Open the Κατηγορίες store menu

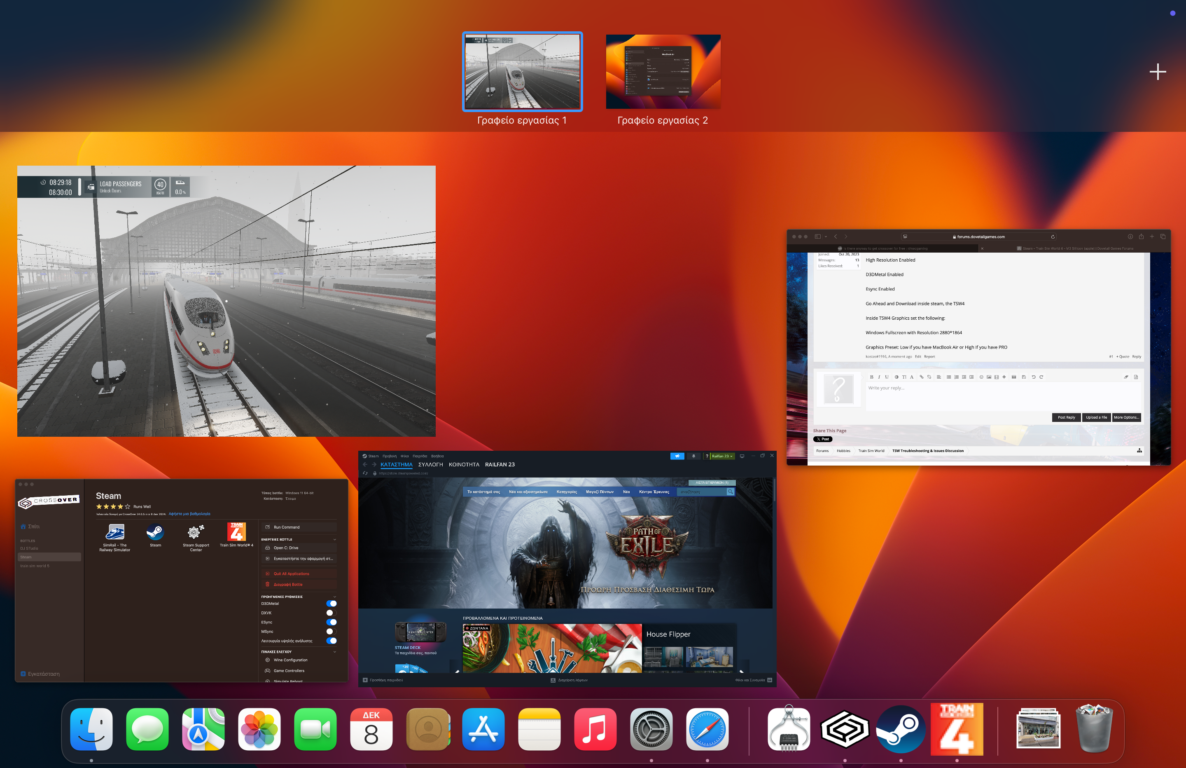567,492
